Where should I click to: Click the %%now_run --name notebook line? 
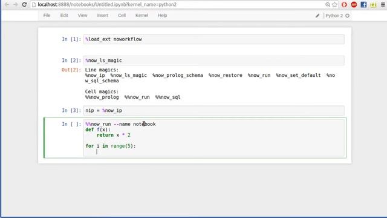coord(120,124)
